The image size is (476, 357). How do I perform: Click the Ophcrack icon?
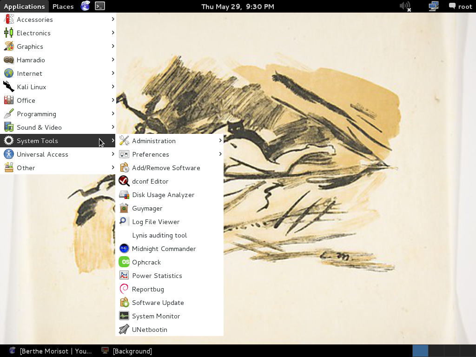coord(124,262)
